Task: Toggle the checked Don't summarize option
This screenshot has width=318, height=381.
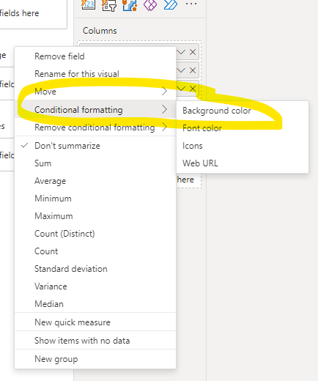Action: coord(95,146)
